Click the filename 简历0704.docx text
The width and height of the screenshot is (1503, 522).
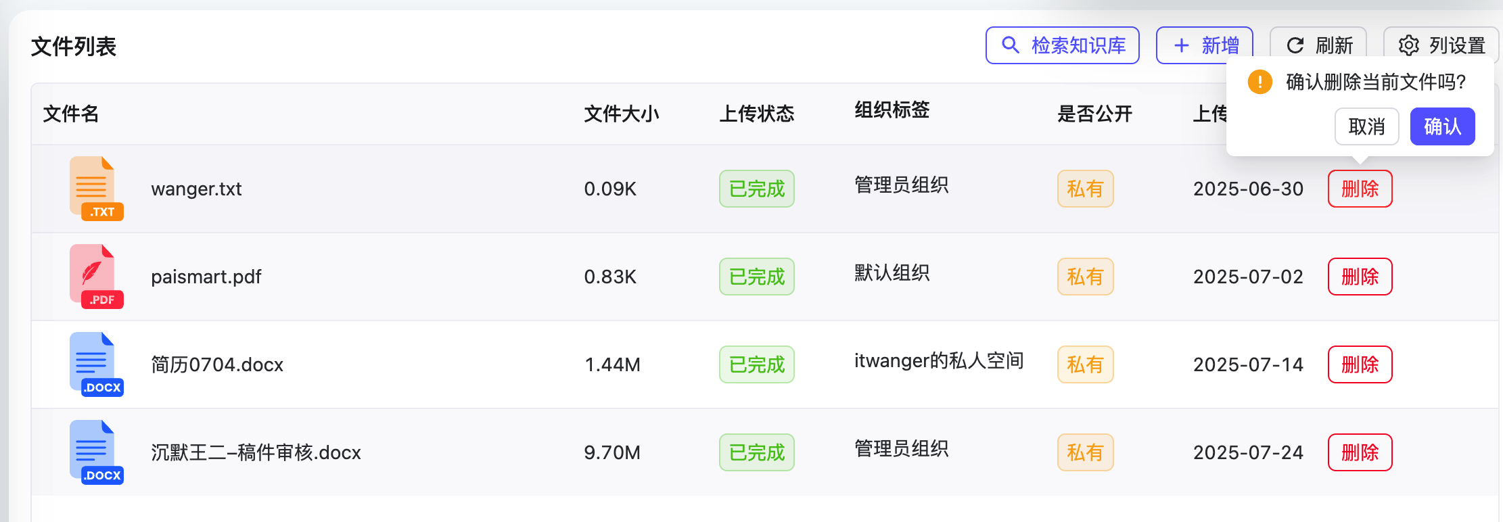[x=217, y=364]
